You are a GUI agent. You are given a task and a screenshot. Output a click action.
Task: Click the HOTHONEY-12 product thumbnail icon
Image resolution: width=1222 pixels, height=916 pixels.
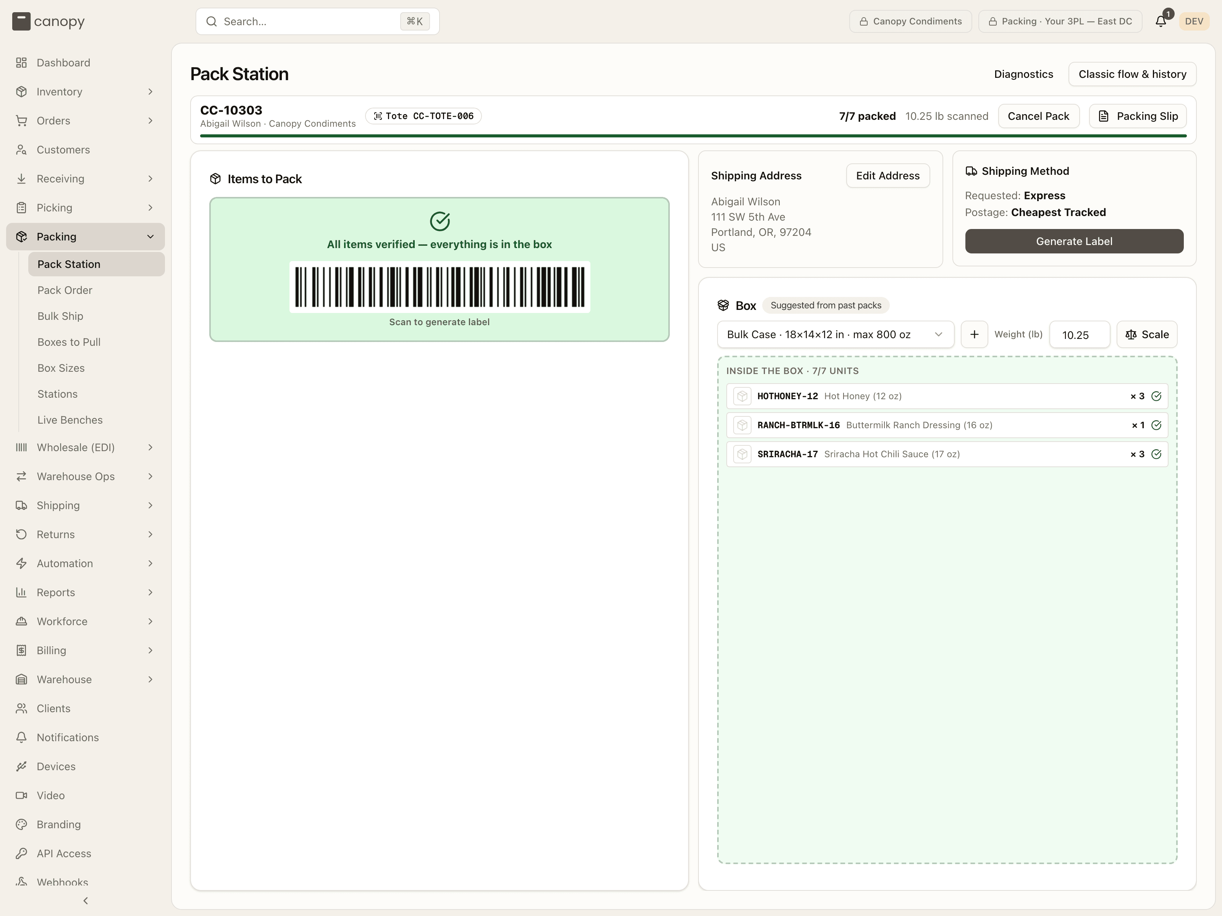(x=742, y=397)
